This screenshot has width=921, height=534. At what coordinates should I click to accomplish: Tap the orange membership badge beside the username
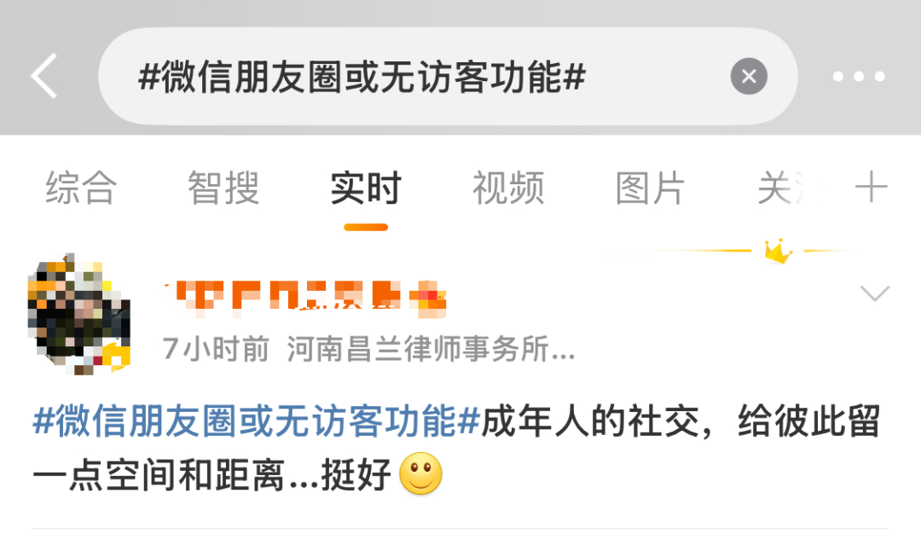click(428, 299)
